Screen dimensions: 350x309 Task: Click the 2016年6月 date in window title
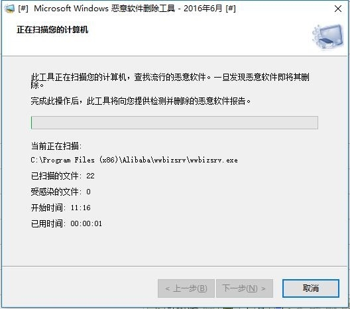tap(203, 9)
